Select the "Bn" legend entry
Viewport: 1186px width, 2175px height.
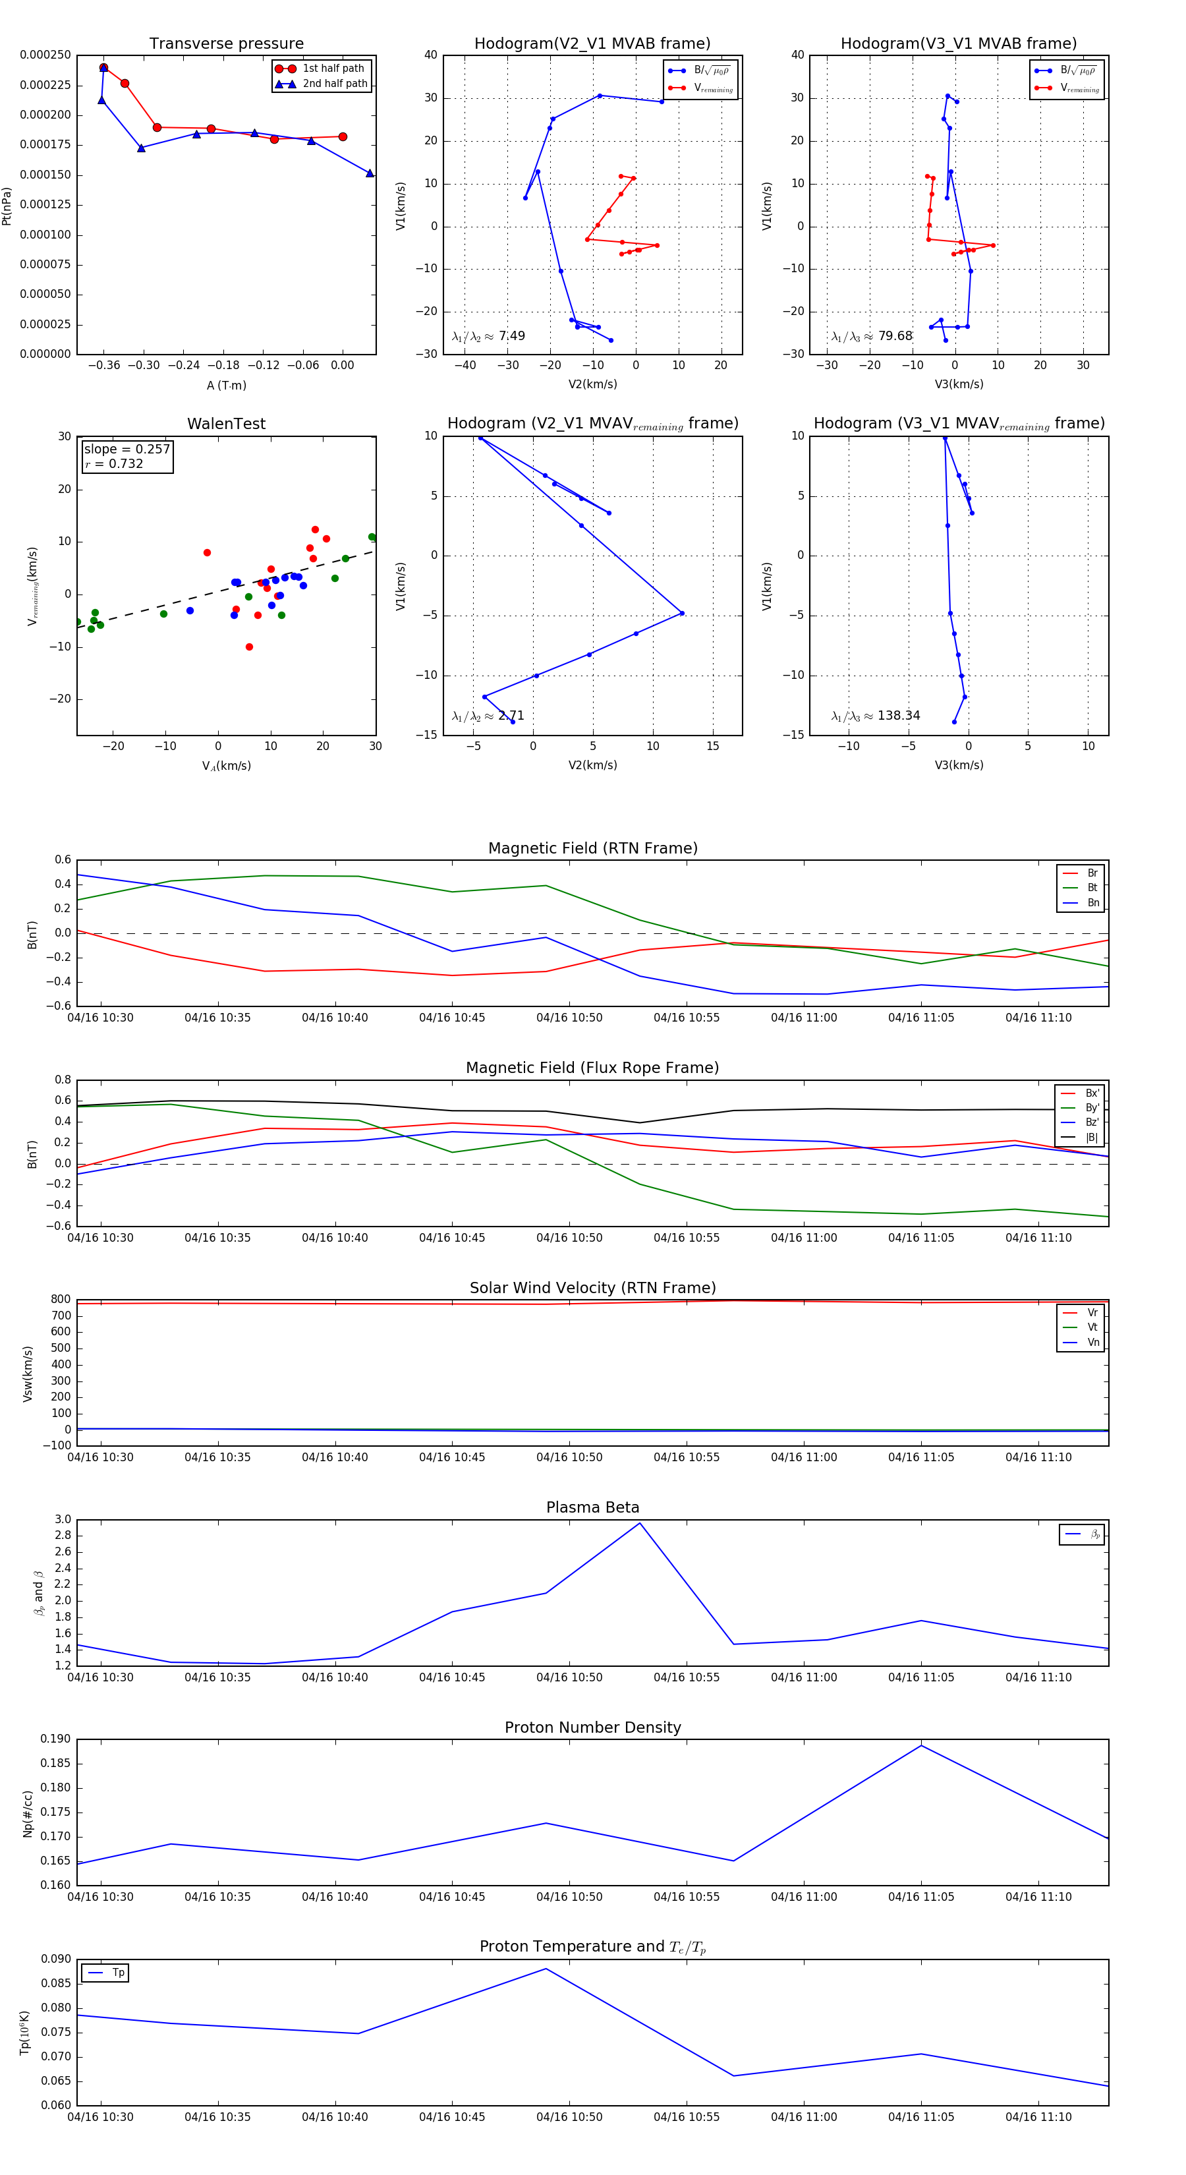coord(1081,904)
